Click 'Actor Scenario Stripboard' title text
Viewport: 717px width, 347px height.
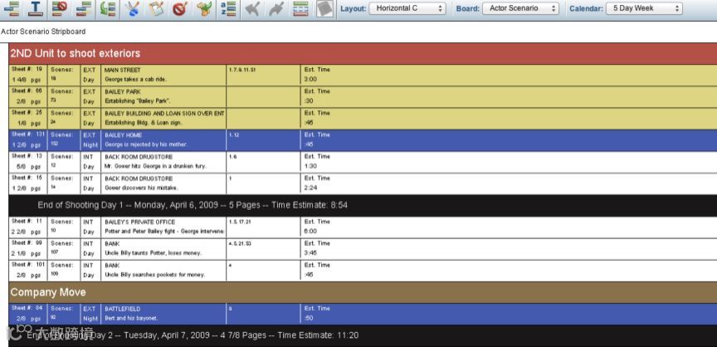(43, 32)
